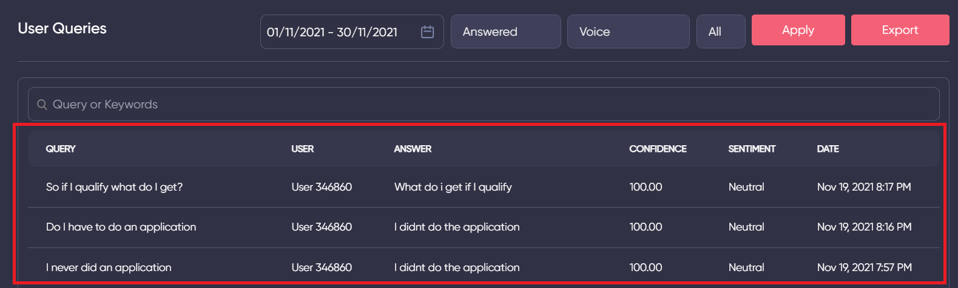Sort by the CONFIDENCE column header
This screenshot has width=958, height=288.
[658, 149]
